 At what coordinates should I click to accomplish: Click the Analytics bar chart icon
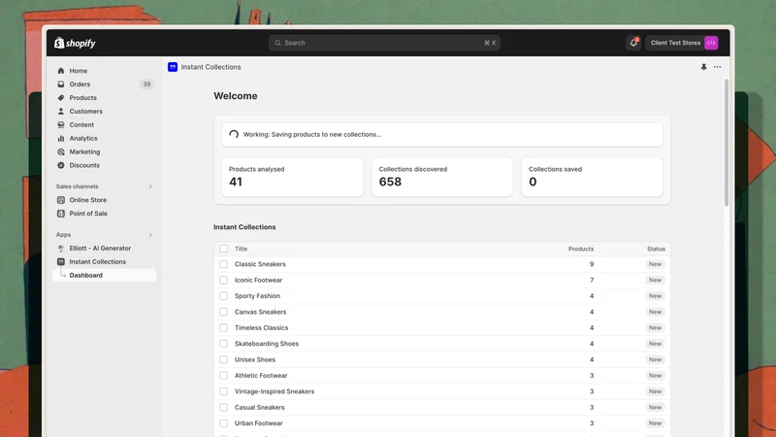click(61, 138)
